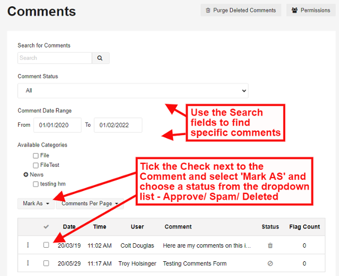Click the From date field
This screenshot has width=339, height=276.
[56, 125]
